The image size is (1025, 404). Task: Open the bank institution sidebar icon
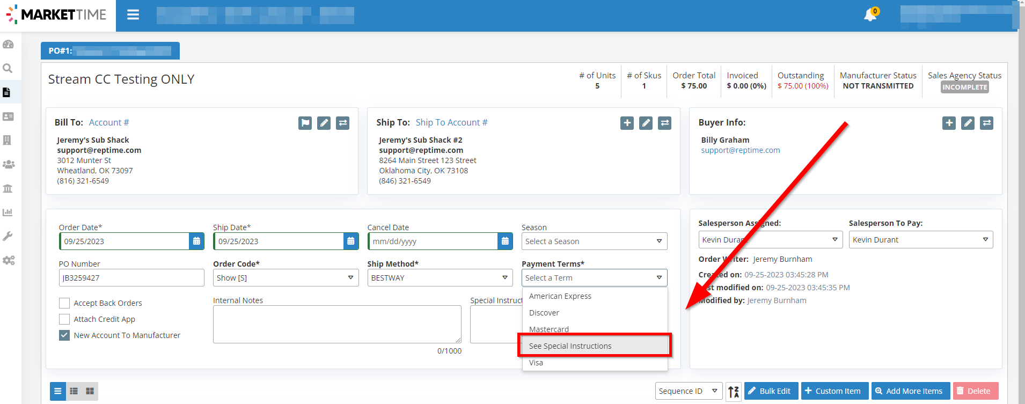[8, 188]
